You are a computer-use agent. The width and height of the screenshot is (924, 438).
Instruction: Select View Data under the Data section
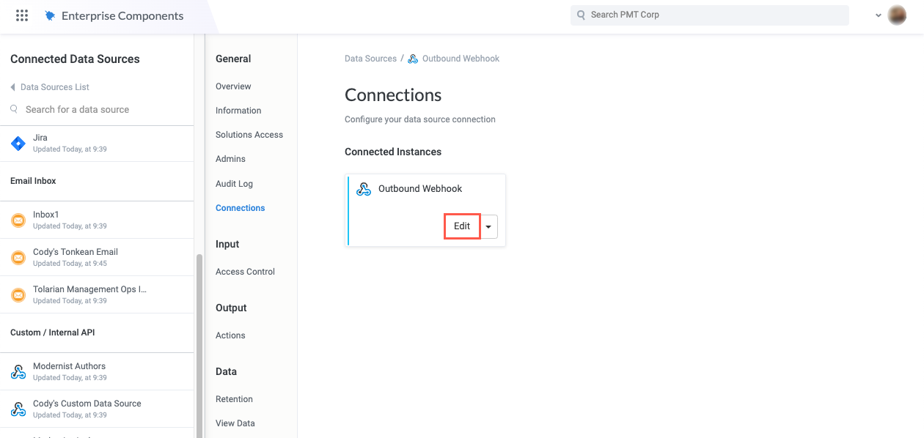pyautogui.click(x=235, y=423)
